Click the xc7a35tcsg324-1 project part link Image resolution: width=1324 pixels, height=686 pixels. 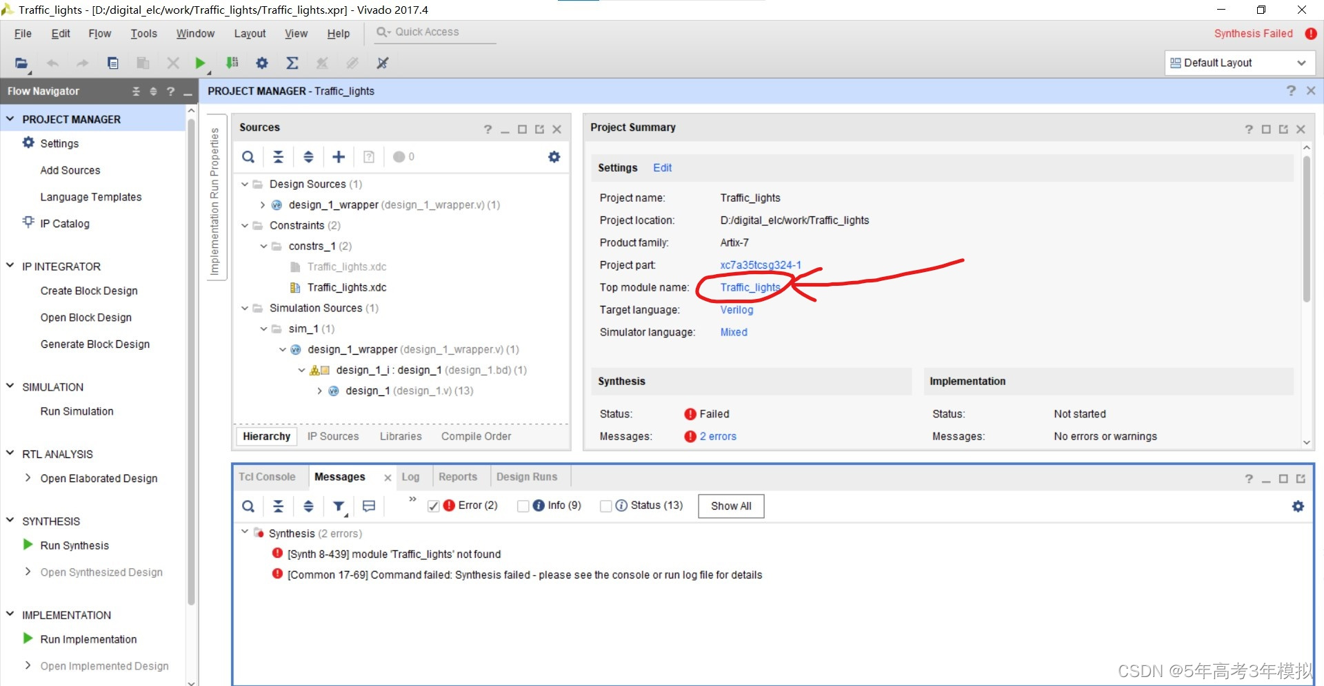[x=761, y=265]
